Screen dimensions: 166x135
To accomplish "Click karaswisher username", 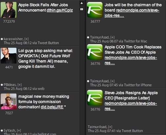I will [14, 39].
